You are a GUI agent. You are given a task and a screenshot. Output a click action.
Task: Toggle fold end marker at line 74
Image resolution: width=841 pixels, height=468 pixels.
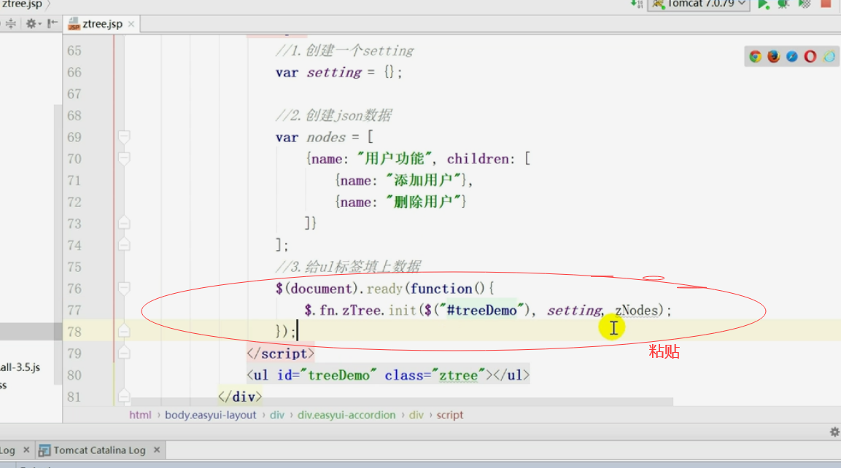(124, 245)
